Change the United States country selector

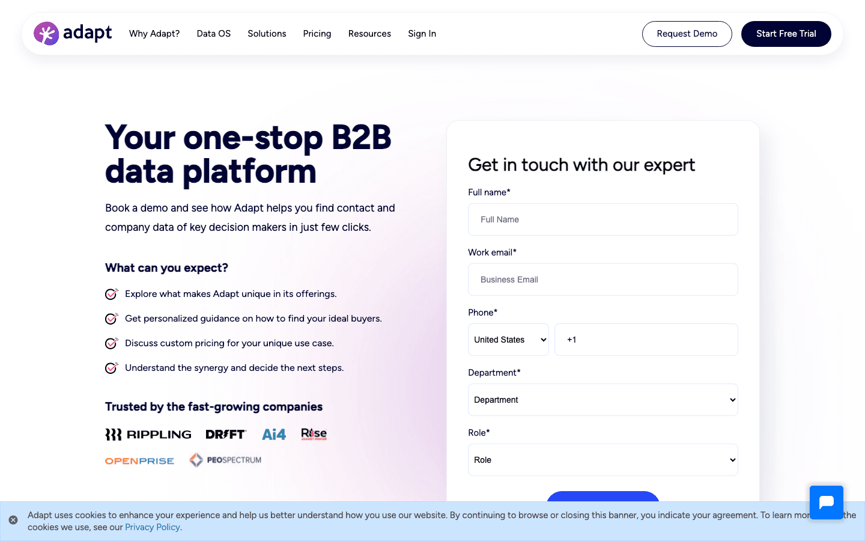coord(508,339)
